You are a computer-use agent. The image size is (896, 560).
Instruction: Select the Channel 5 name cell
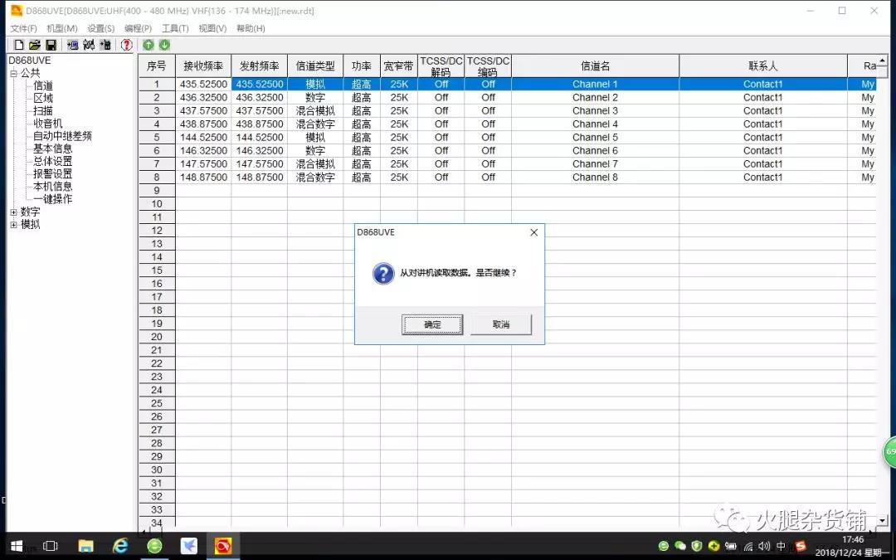click(x=595, y=137)
